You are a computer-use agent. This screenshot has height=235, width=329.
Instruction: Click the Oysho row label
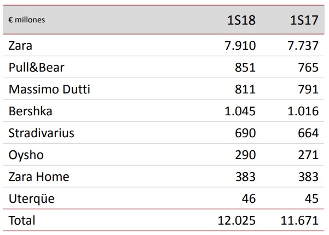(x=26, y=155)
